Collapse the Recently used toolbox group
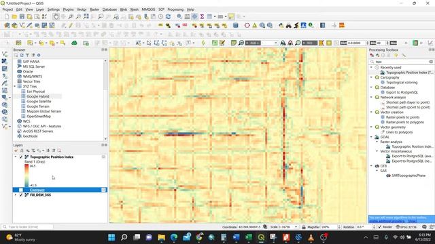 [371, 68]
